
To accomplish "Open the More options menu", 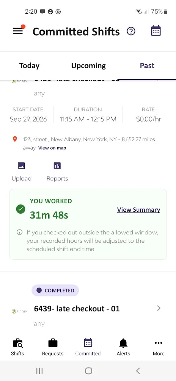I will pyautogui.click(x=159, y=347).
